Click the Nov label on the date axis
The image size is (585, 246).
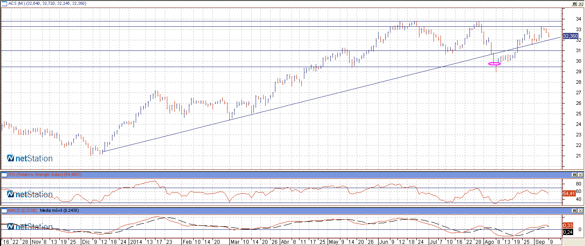point(36,242)
